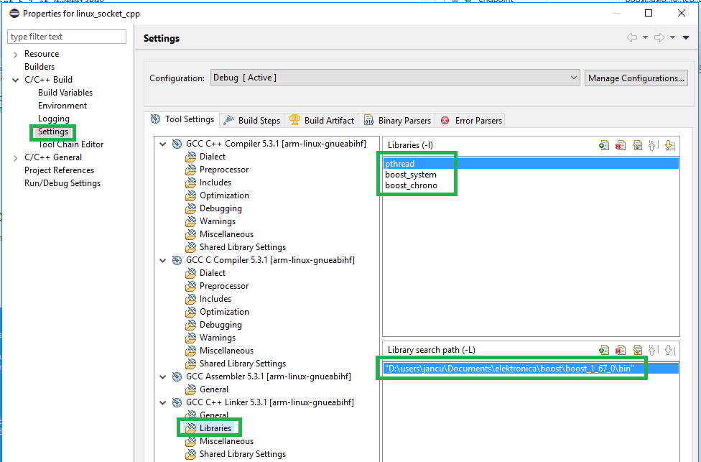The height and width of the screenshot is (462, 701).
Task: Click the Manage Configurations button
Action: 636,78
